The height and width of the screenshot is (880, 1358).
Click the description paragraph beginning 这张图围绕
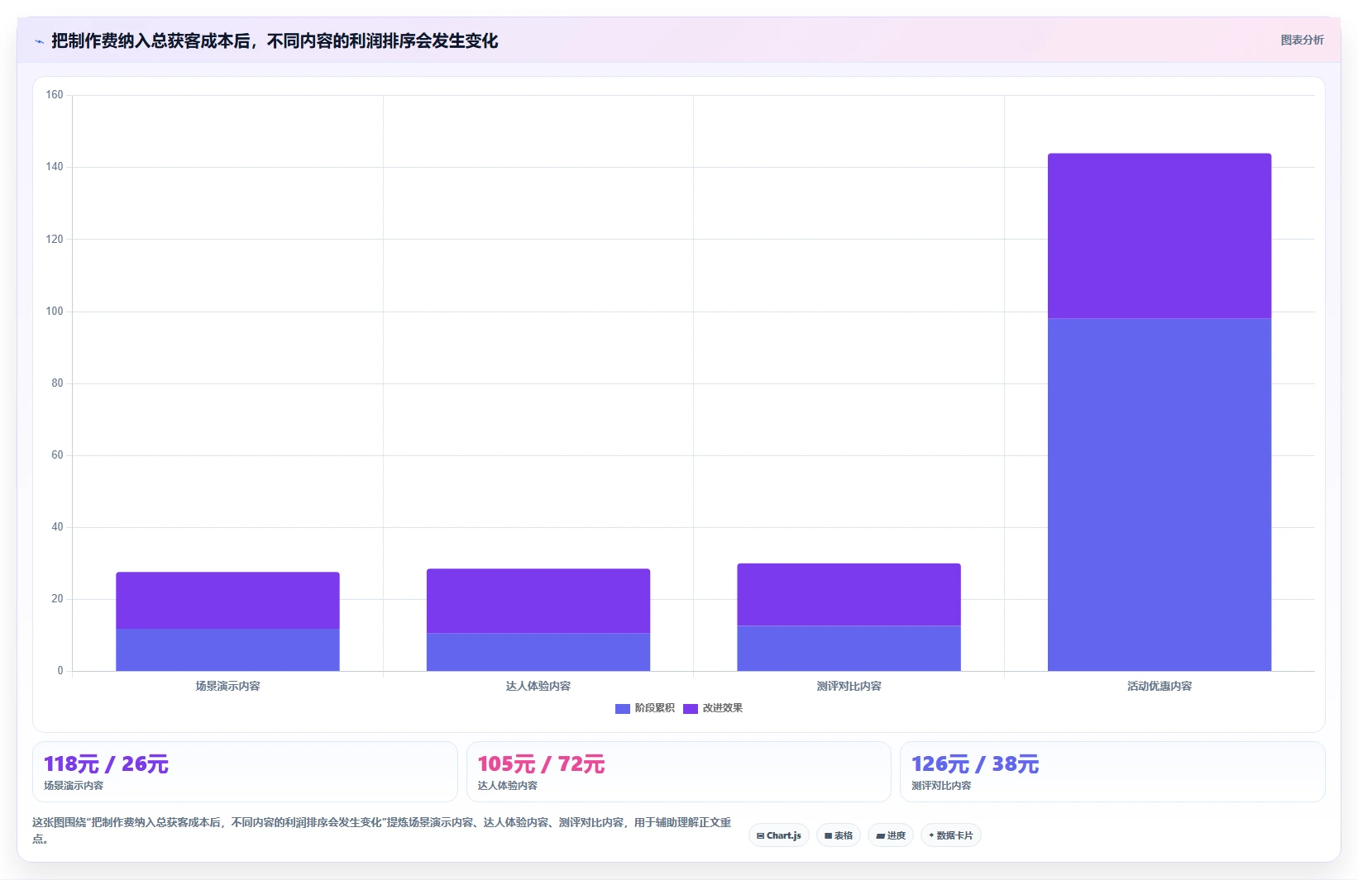coord(382,830)
